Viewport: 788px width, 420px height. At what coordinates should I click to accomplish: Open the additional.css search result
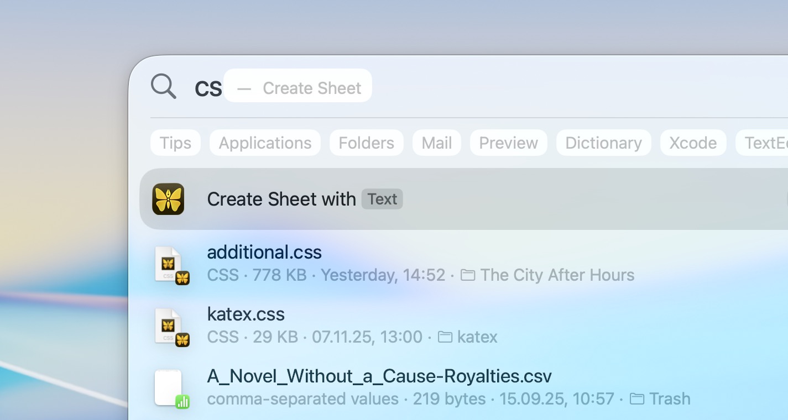coord(264,252)
